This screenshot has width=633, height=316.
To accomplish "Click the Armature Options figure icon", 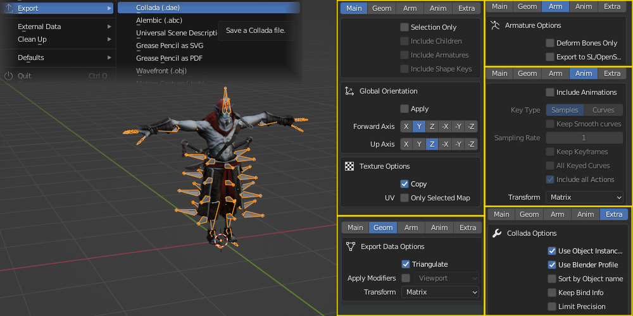I will tap(495, 25).
